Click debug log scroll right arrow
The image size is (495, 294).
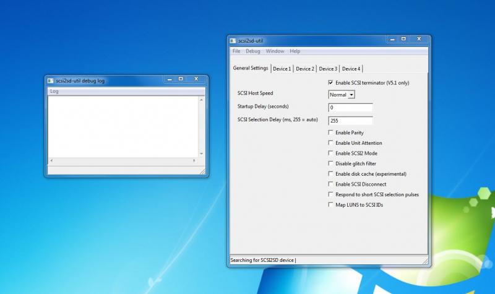pyautogui.click(x=194, y=160)
